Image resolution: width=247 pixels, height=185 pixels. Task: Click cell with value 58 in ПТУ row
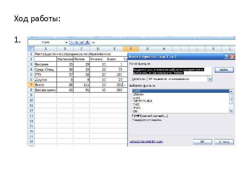click(81, 74)
